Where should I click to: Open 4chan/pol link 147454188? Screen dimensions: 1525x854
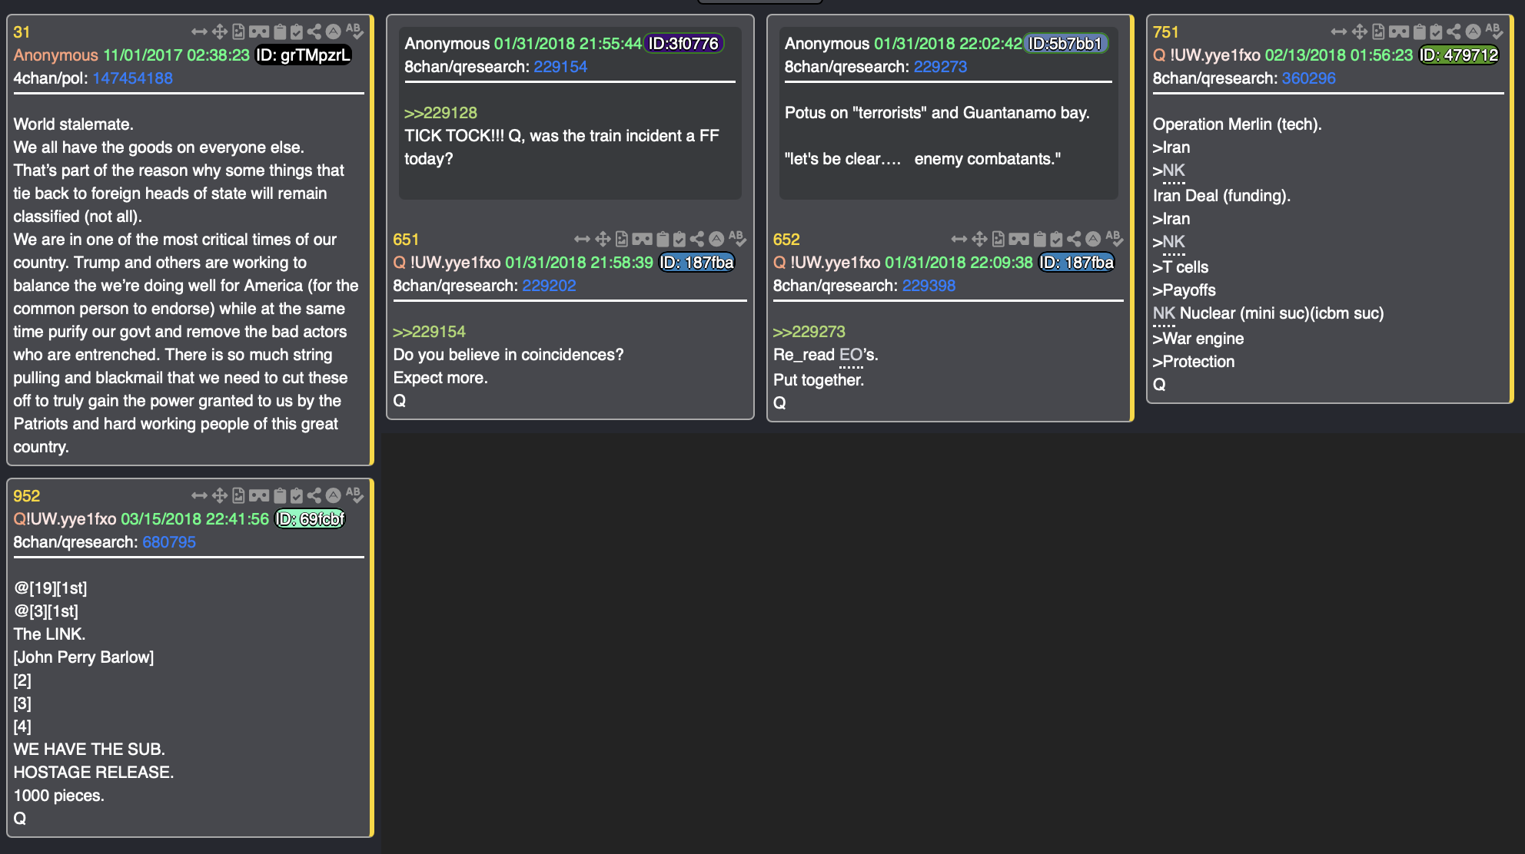pos(132,78)
